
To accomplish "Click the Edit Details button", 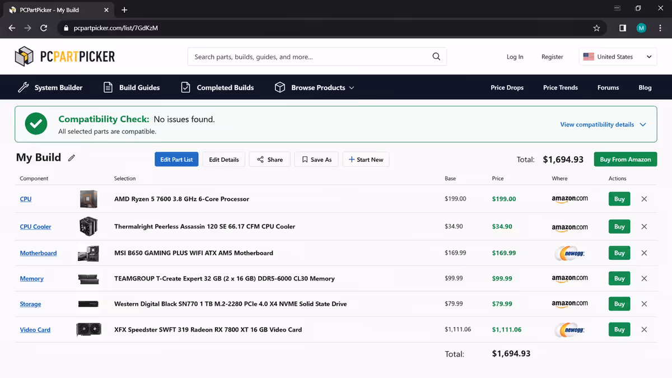I will (224, 160).
